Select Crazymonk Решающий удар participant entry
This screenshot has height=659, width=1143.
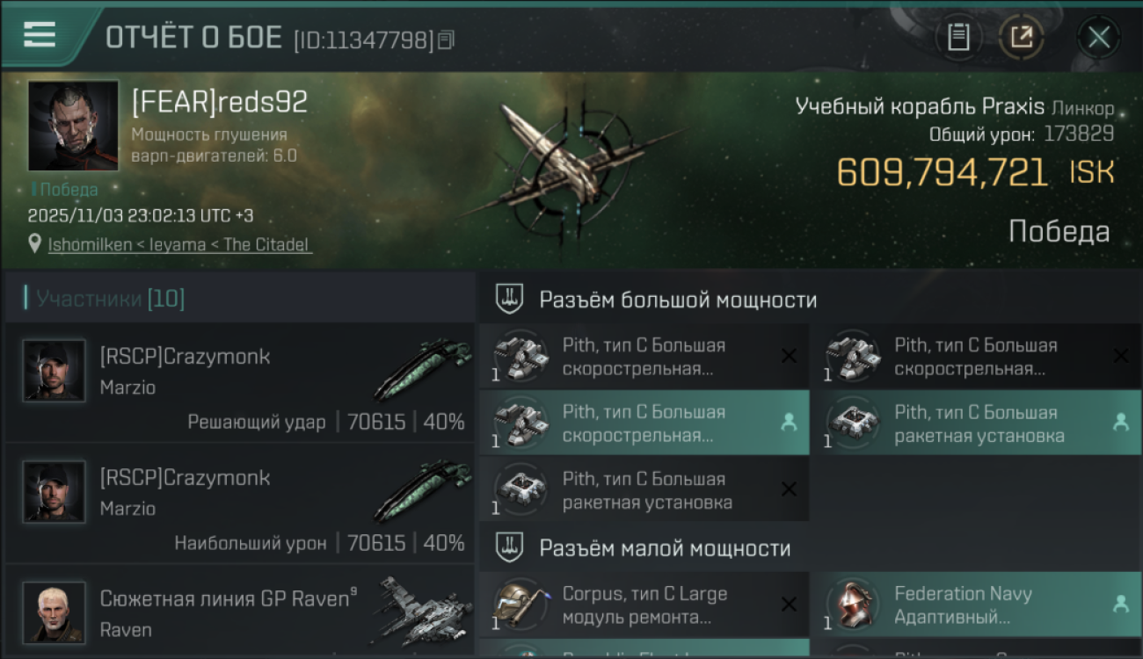tap(239, 382)
